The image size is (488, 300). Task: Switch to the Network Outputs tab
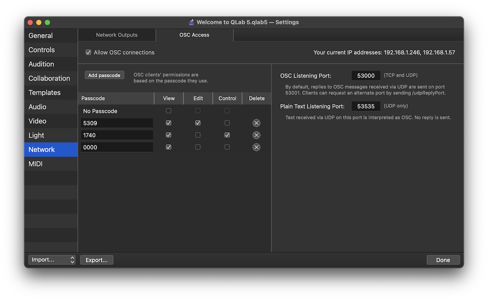(116, 35)
